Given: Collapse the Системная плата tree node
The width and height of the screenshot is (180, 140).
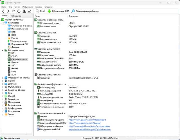Looking at the screenshot, I should 3,50.
